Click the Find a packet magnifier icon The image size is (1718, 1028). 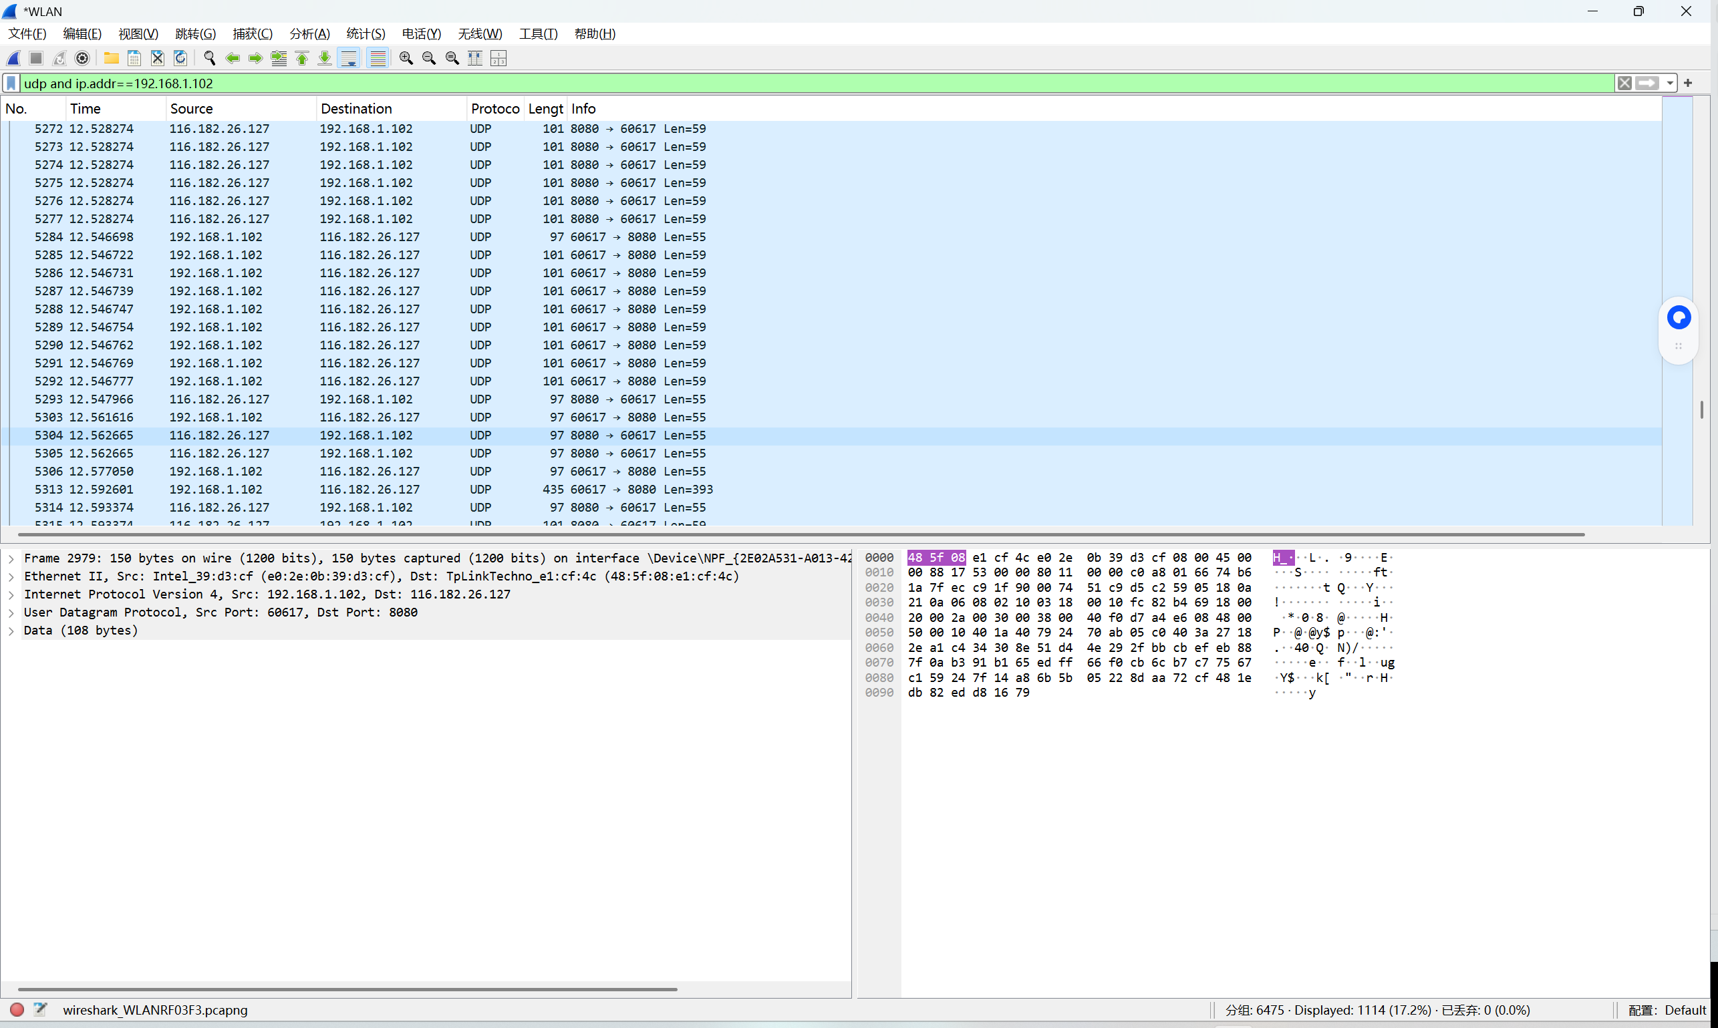click(209, 58)
